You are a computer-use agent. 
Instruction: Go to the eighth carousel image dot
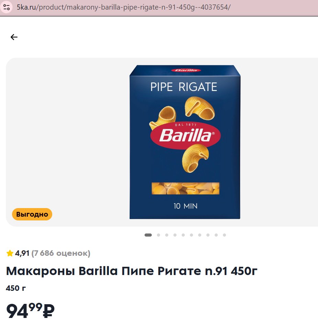click(208, 235)
